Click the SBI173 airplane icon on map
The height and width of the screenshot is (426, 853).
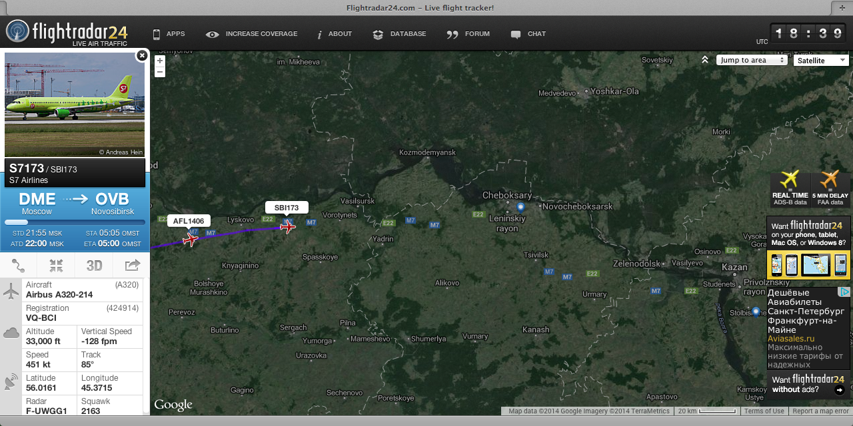(x=288, y=227)
